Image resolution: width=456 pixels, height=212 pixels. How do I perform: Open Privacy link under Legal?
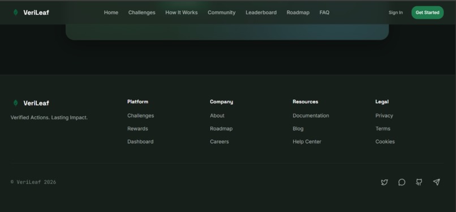point(384,116)
